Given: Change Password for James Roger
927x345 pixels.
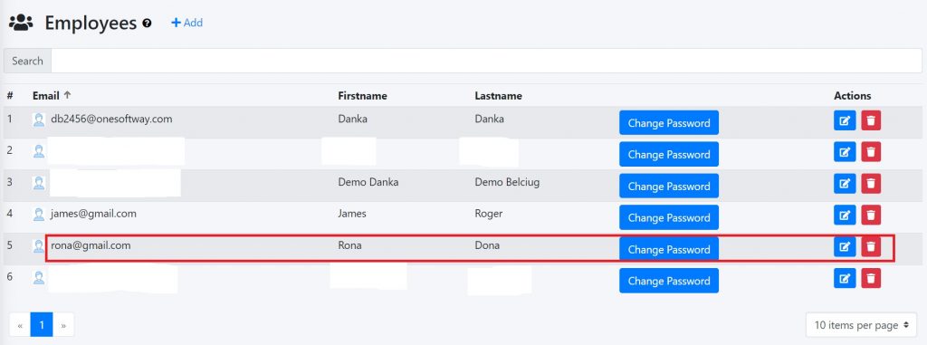Looking at the screenshot, I should pos(669,217).
